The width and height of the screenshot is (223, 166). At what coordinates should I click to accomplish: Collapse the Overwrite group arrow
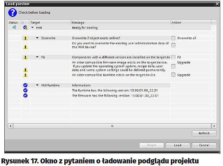pos(37,38)
